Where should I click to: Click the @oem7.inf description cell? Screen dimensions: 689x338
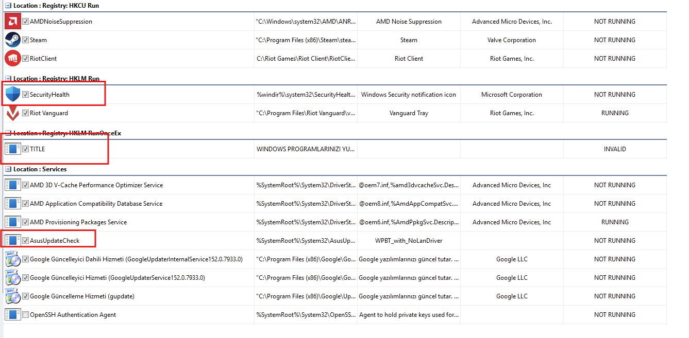tap(409, 185)
